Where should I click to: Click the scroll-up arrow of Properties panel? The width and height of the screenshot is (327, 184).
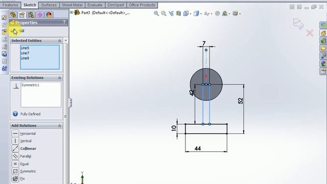tap(66, 40)
